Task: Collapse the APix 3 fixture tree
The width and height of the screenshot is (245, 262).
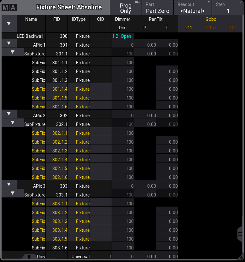Action: click(9, 184)
